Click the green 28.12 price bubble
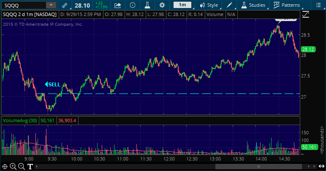 click(x=307, y=49)
